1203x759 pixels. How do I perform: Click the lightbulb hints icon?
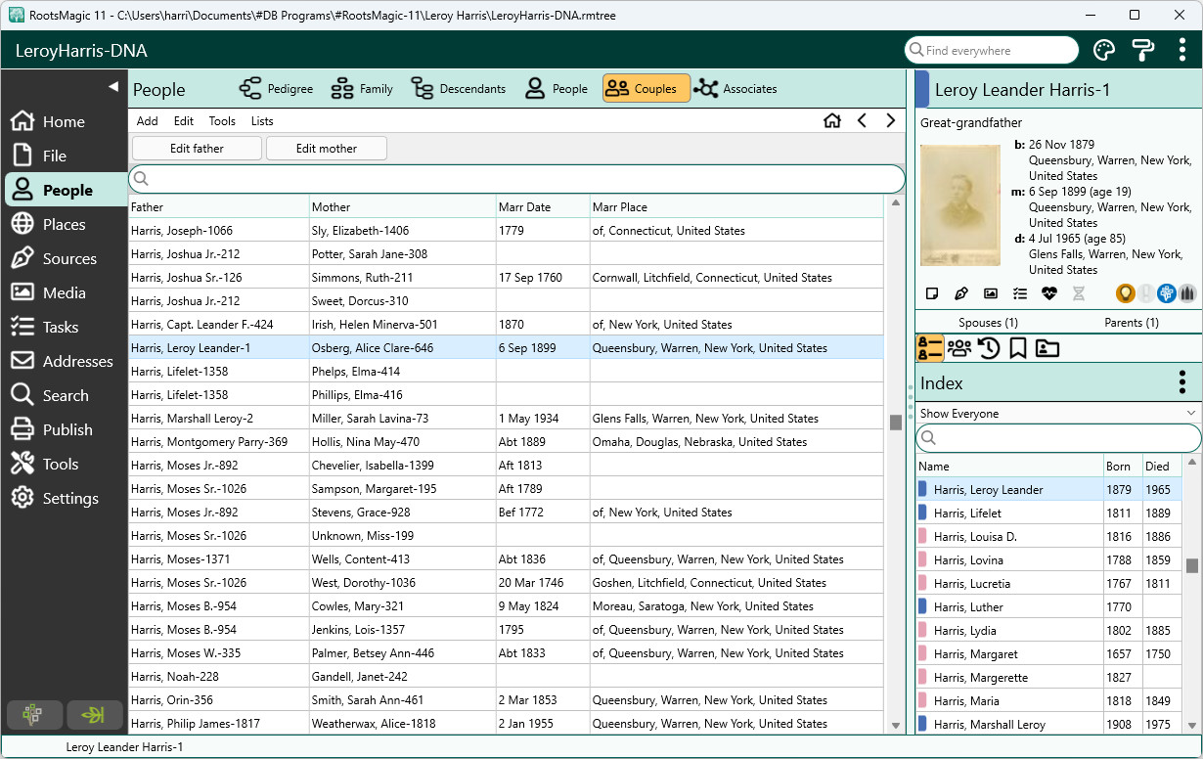pyautogui.click(x=1126, y=292)
